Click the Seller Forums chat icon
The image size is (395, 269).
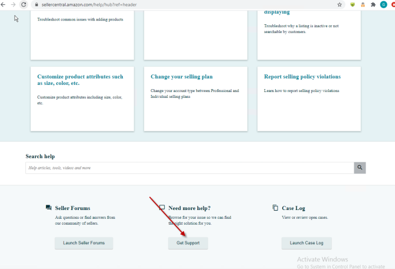pos(48,208)
